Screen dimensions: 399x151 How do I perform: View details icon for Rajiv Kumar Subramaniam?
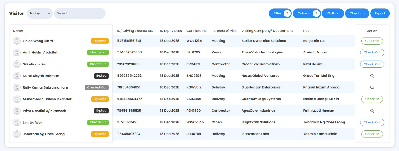coord(372,87)
